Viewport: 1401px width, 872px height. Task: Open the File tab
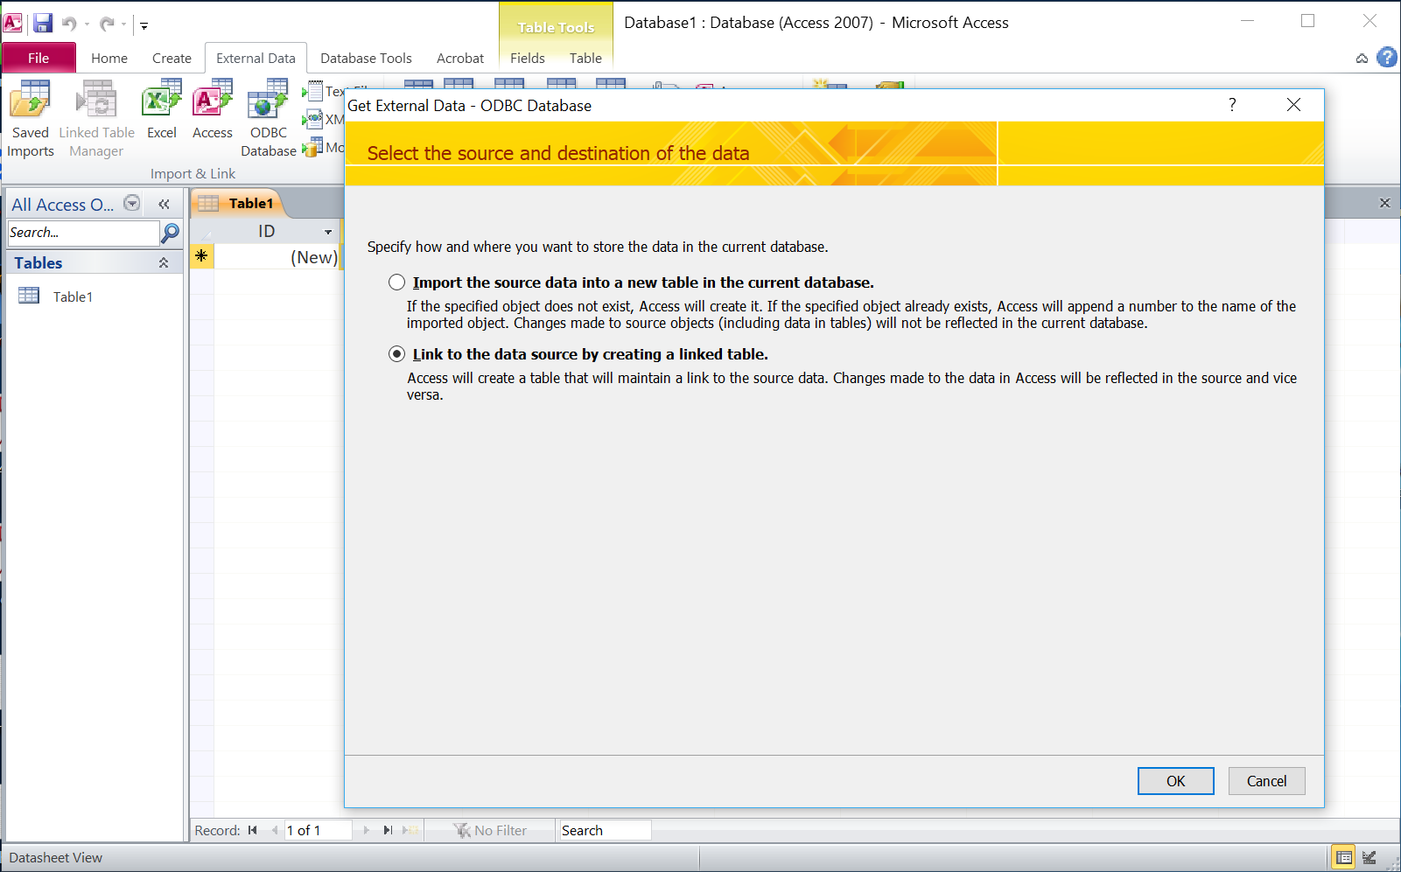(x=39, y=58)
